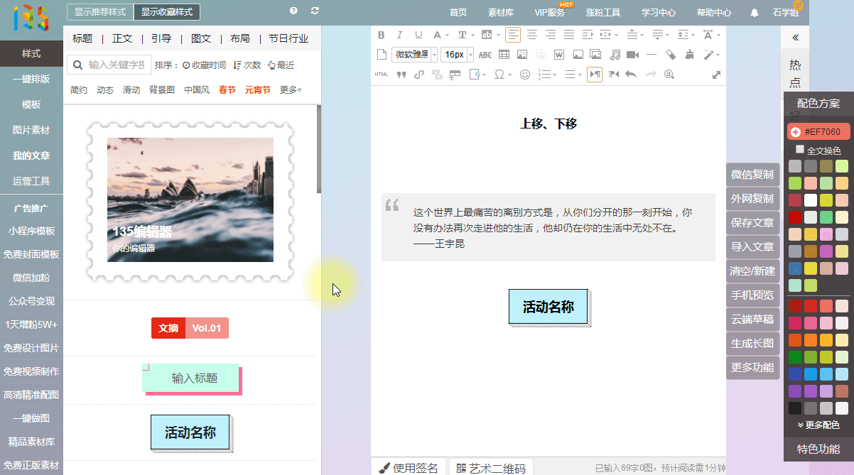Open the 素材库 menu in top navigation
This screenshot has width=854, height=475.
501,12
